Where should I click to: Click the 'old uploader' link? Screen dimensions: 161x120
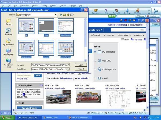tap(83, 78)
